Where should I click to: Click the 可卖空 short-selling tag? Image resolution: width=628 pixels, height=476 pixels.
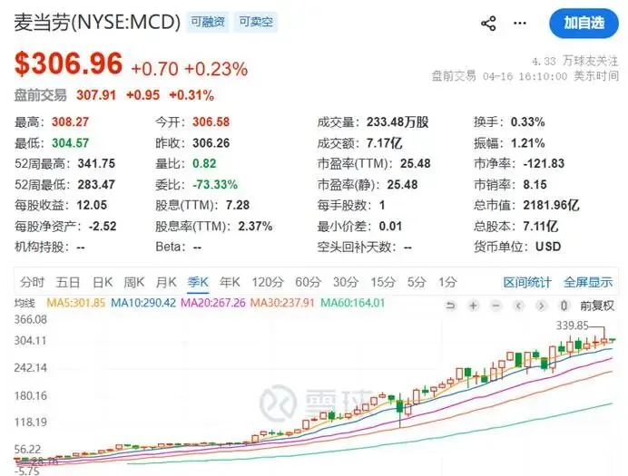[256, 22]
